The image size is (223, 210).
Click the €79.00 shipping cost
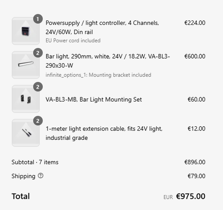196,176
